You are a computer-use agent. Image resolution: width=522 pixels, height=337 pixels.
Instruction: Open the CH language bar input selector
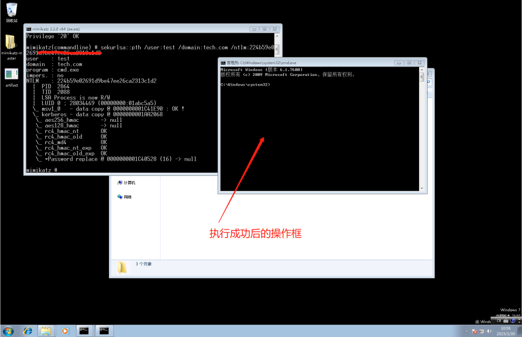[499, 321]
